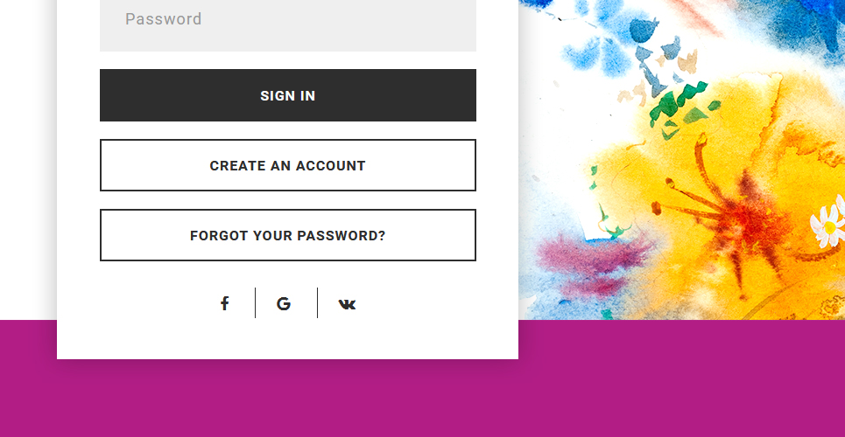Click the Password placeholder text
The width and height of the screenshot is (845, 437).
click(163, 19)
